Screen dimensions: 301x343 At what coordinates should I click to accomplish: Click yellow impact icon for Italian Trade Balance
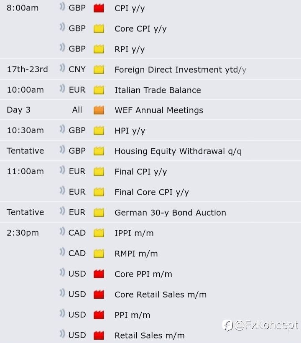click(99, 90)
